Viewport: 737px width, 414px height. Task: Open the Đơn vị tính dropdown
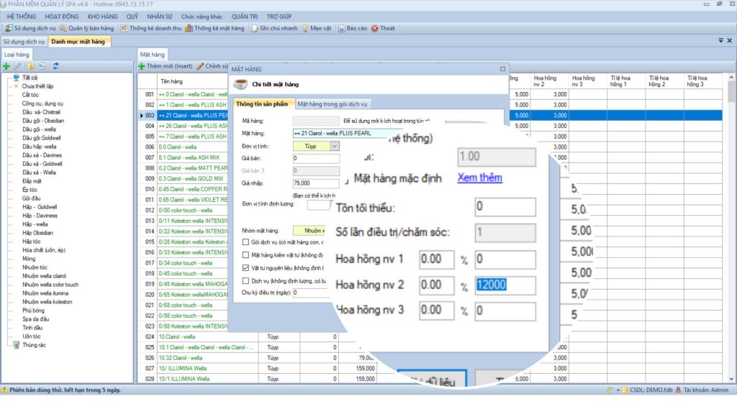click(x=335, y=146)
